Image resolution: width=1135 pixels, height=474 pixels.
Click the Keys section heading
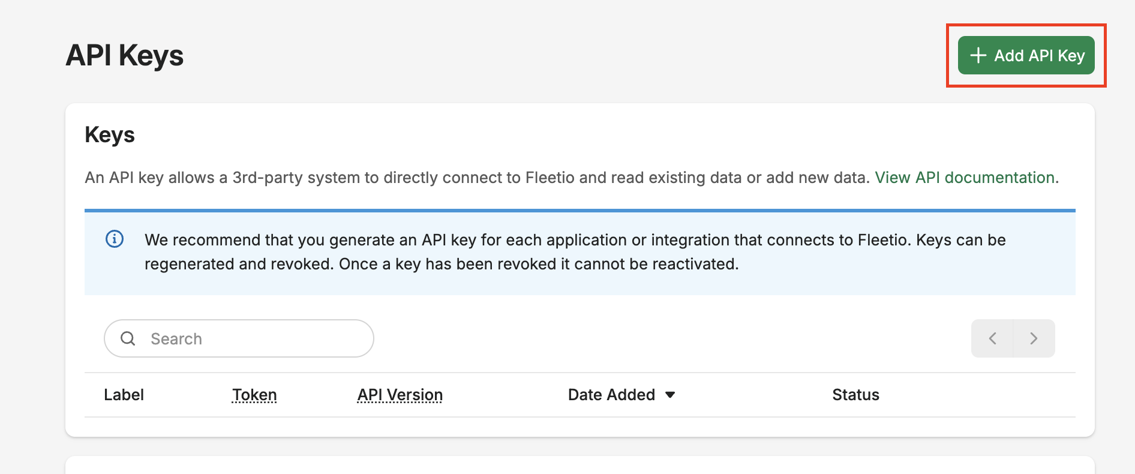coord(110,134)
